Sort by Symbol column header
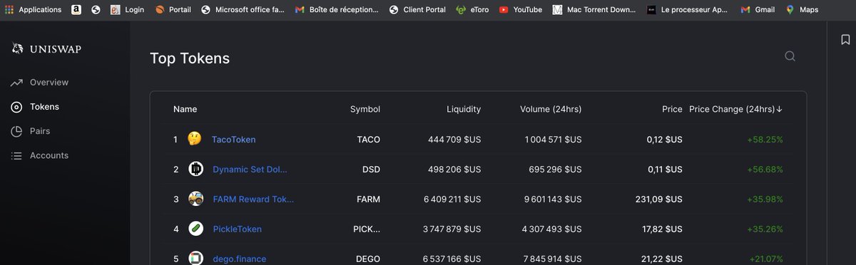The image size is (856, 265). coord(365,110)
